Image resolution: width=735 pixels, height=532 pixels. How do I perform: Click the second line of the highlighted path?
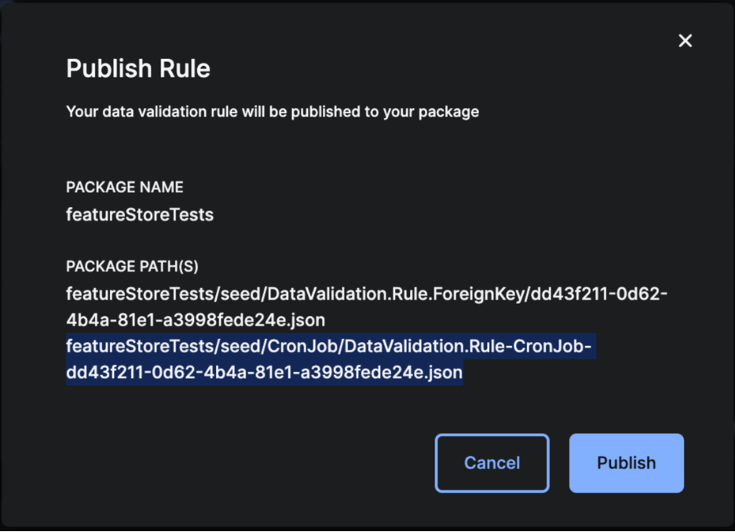click(263, 372)
